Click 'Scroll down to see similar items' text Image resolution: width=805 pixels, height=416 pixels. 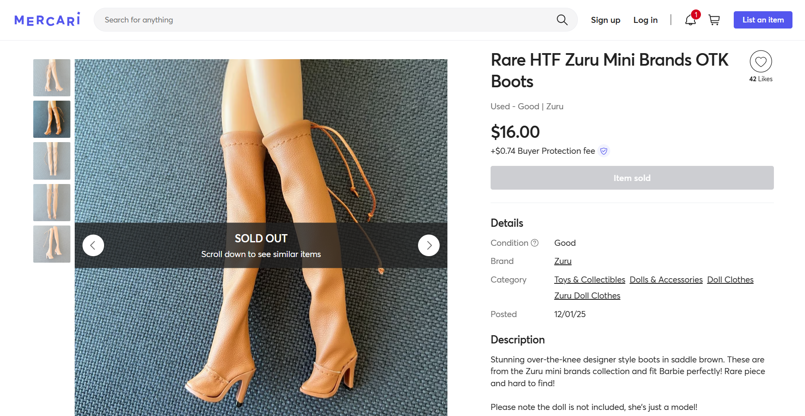tap(261, 254)
